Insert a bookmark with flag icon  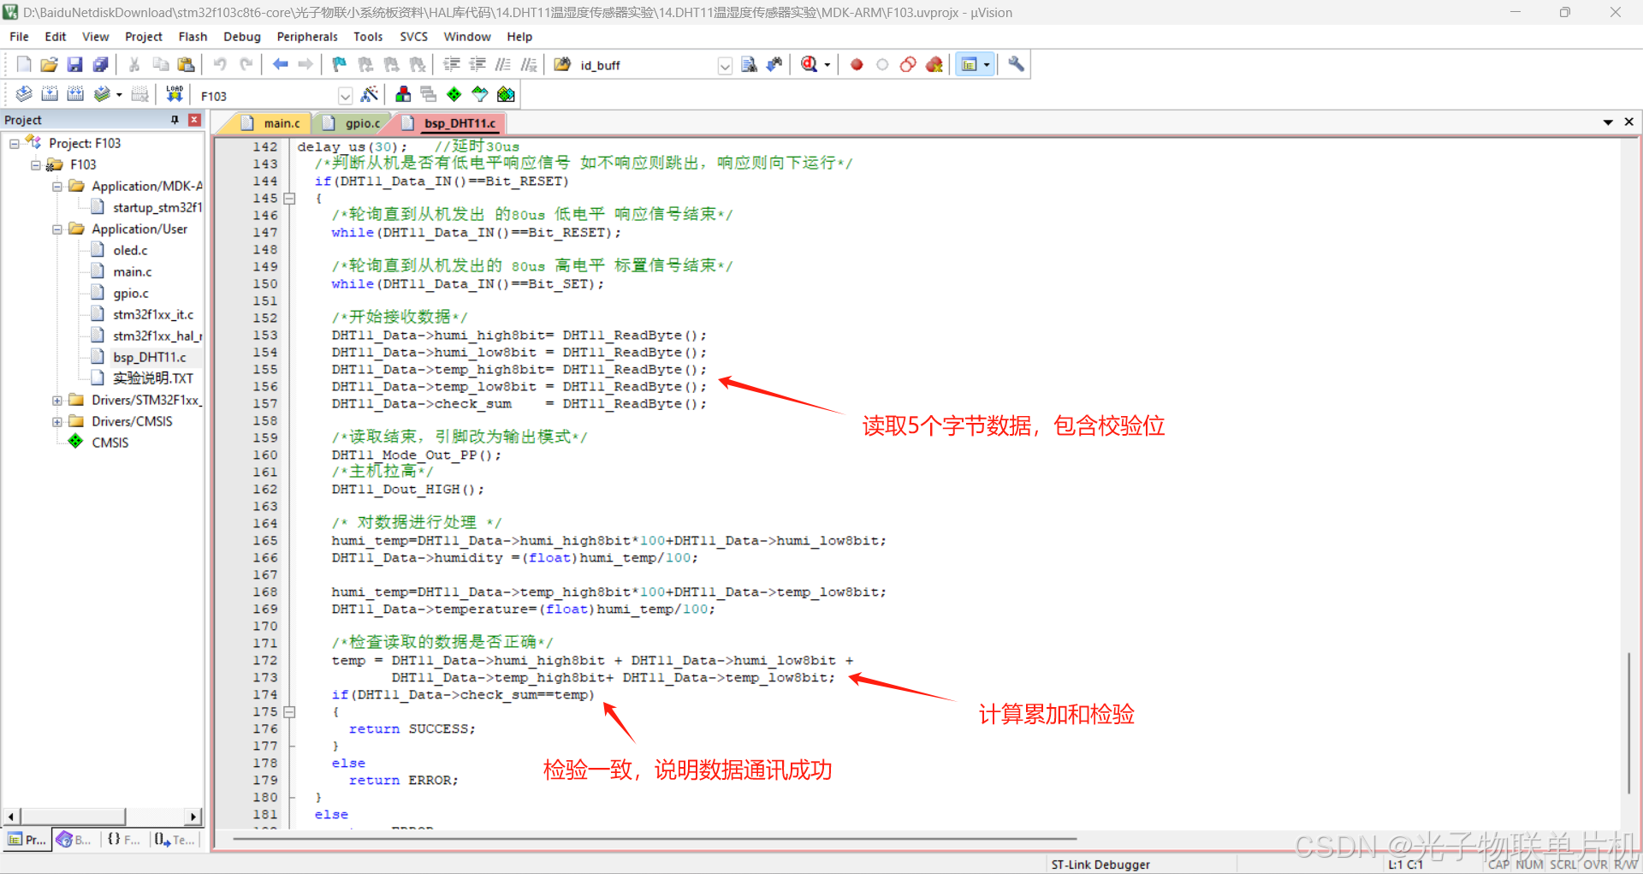[x=340, y=64]
